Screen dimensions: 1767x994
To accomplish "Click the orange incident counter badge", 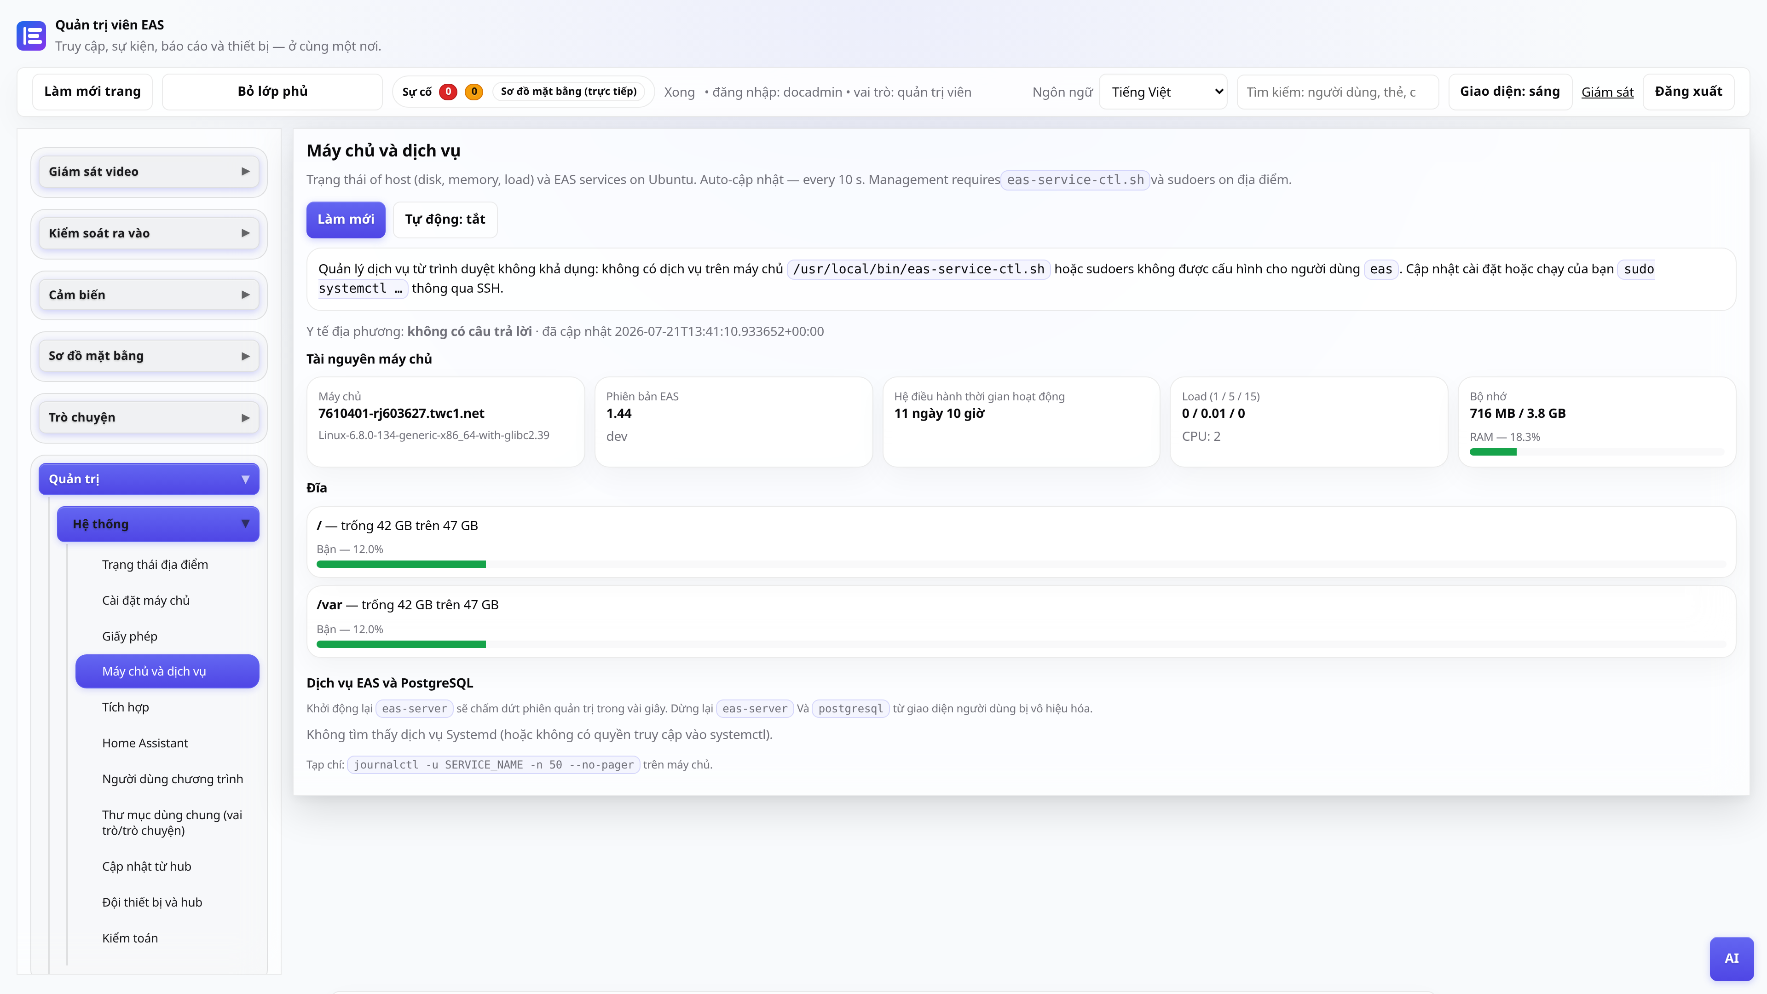I will (474, 91).
